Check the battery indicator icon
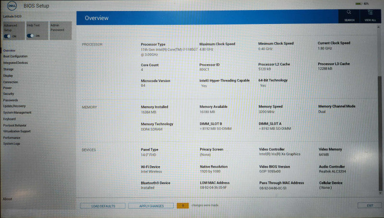The height and width of the screenshot is (218, 384). [358, 4]
